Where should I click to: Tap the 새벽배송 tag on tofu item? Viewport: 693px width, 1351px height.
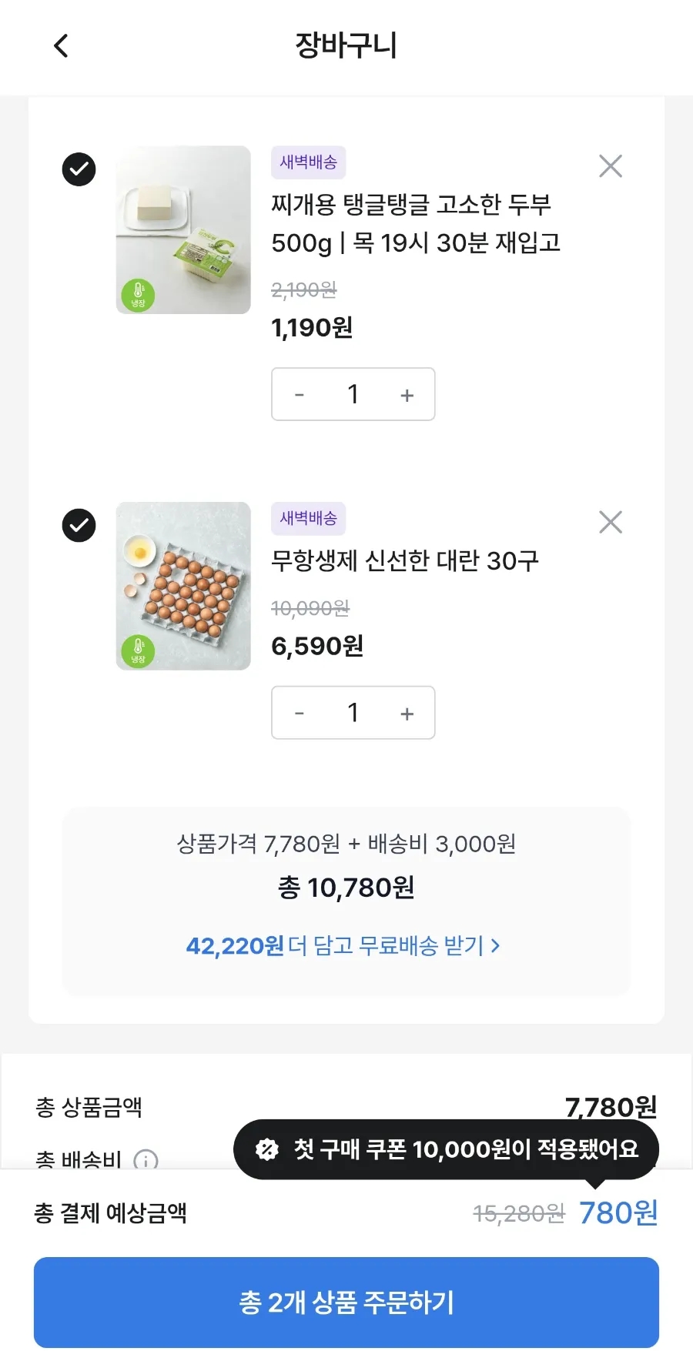point(308,162)
